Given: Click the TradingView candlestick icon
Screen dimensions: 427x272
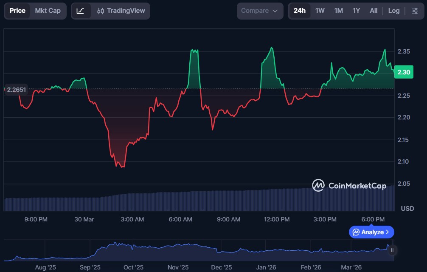Looking at the screenshot, I should point(101,11).
